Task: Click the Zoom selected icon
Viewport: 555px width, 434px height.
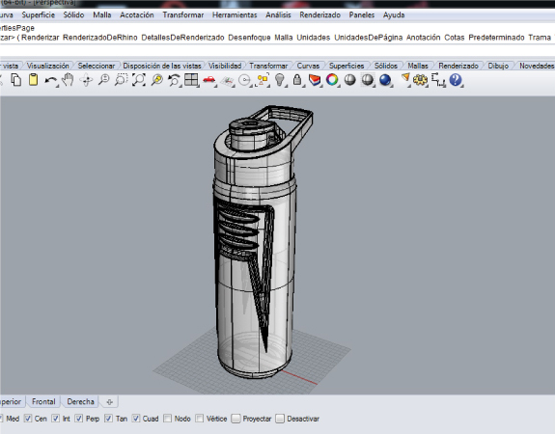Action: pyautogui.click(x=156, y=80)
